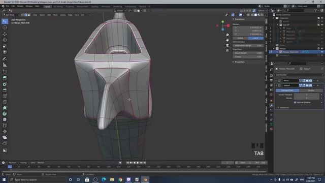Screen dimensions: 325x183
Task: Click the outliner search field
Action: point(295,10)
